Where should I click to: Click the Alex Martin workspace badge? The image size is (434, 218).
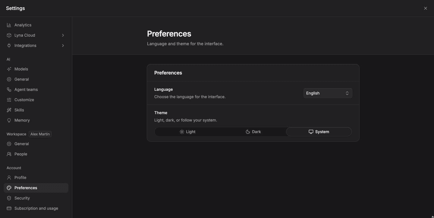40,134
